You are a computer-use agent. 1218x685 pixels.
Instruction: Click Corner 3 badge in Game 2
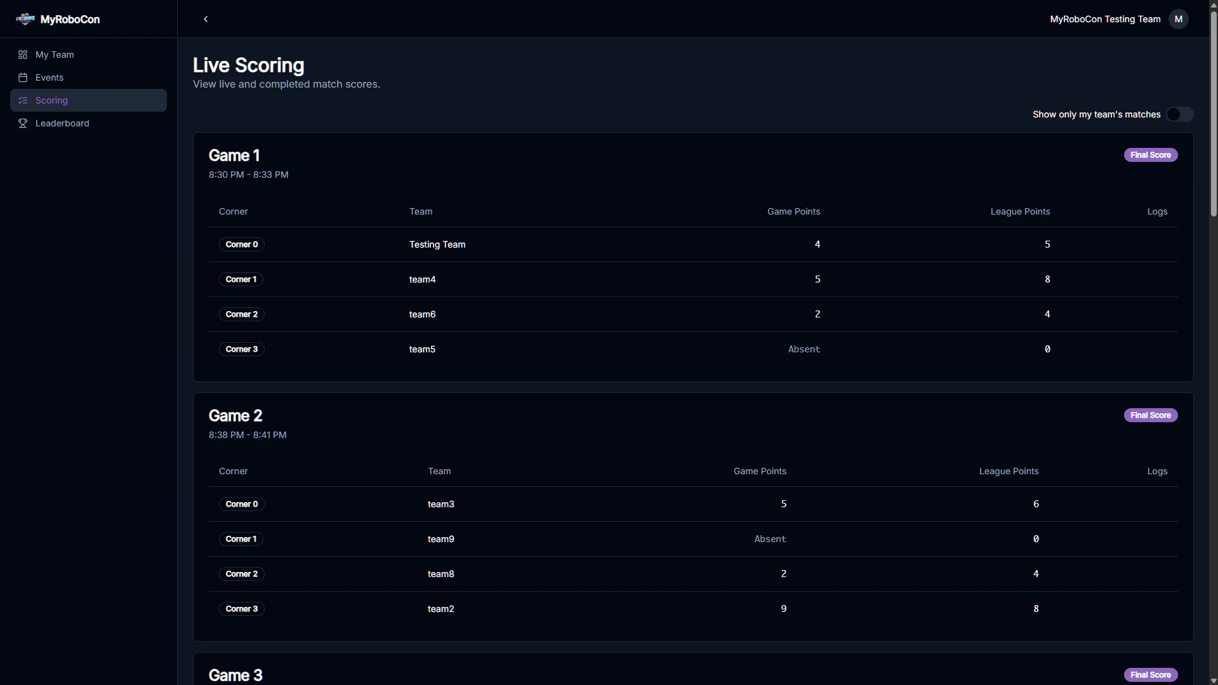tap(242, 609)
